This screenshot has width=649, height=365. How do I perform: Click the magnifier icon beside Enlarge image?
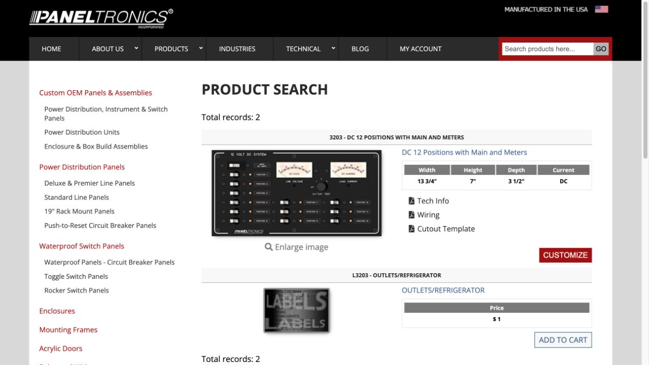coord(269,247)
